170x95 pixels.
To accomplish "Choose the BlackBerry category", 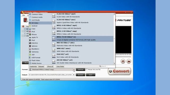I will point(40,49).
